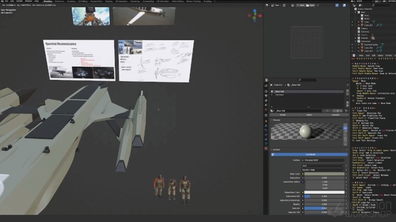Switch to the Shading workspace
This screenshot has height=222, width=396.
(x=109, y=1)
